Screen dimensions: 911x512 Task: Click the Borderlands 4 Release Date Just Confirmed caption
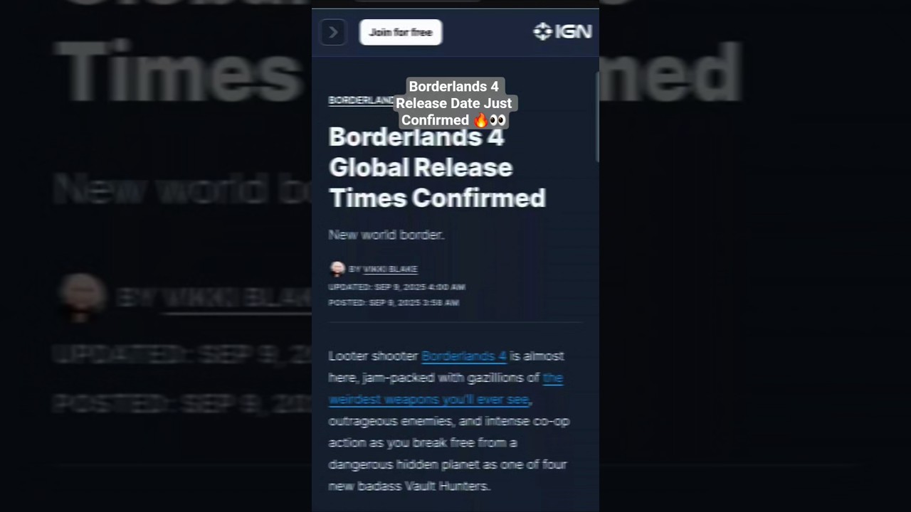pos(454,103)
